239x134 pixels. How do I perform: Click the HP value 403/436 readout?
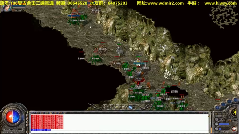[7, 129]
